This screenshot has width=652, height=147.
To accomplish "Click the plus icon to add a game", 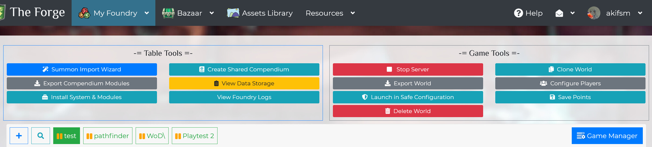I will tap(19, 136).
